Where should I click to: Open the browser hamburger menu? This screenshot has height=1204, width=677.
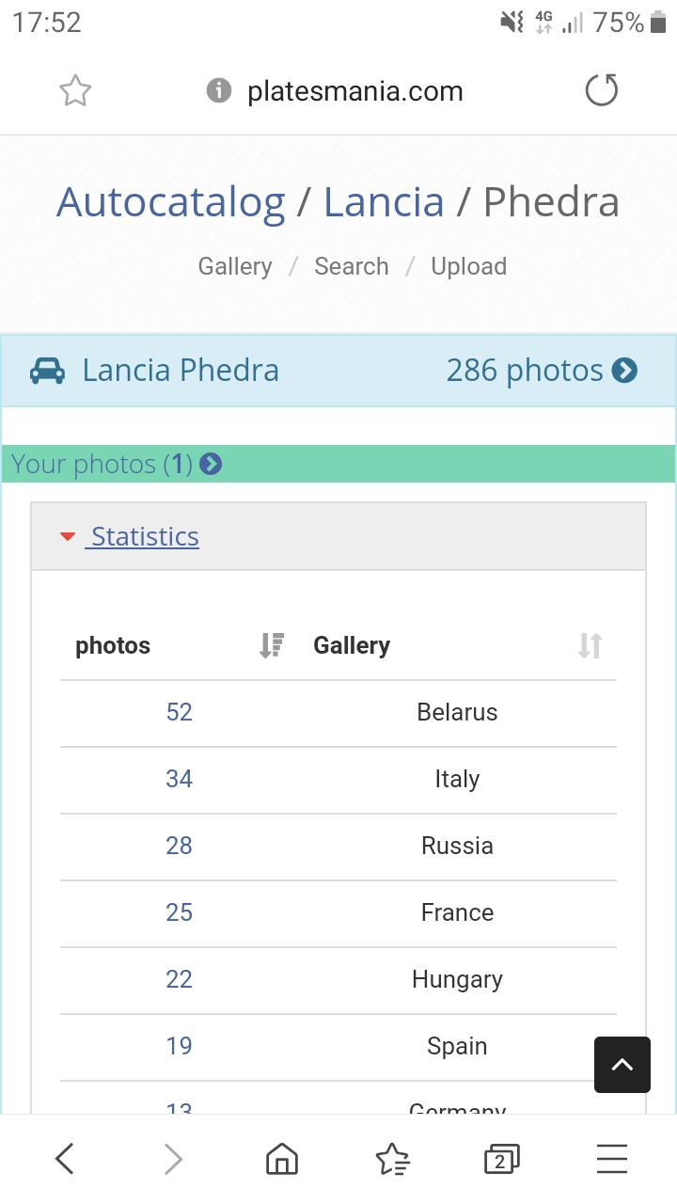coord(612,1159)
